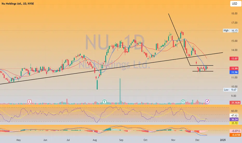
Task: Click the 9.00 price axis label
Action: (x=233, y=96)
